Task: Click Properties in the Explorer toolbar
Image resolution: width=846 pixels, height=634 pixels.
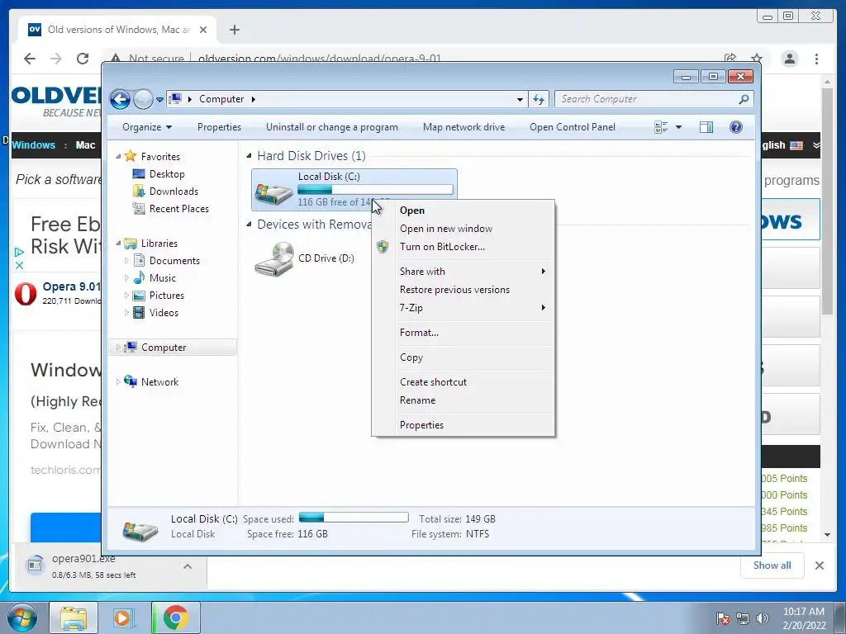Action: (219, 127)
